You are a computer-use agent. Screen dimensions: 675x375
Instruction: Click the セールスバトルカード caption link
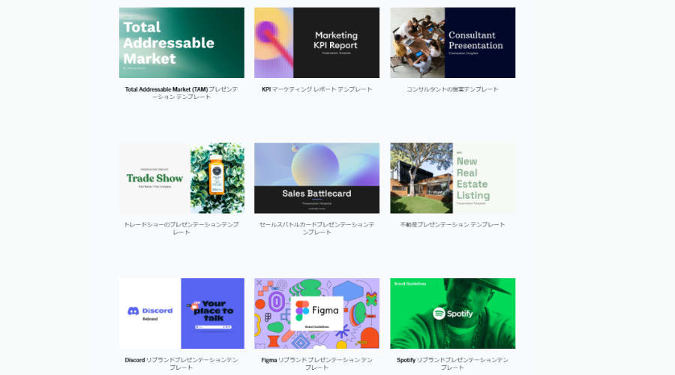point(316,228)
